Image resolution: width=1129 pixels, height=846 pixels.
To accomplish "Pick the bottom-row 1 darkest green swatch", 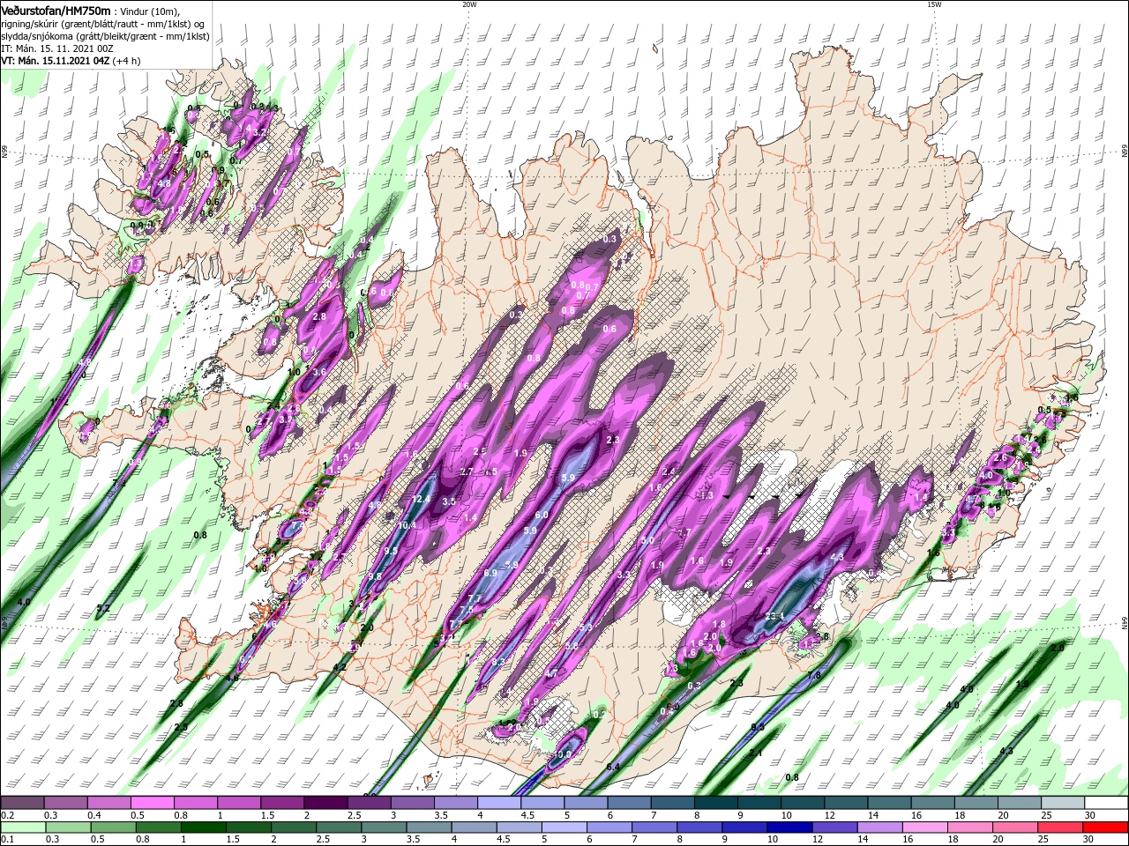I will (x=204, y=827).
